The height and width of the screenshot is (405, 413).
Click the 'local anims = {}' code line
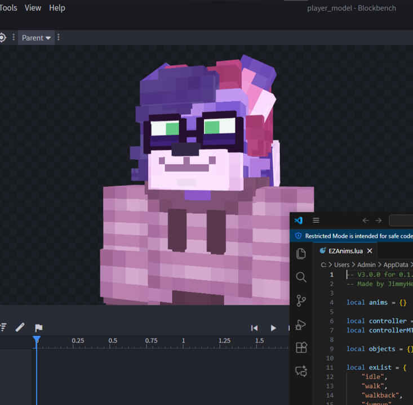coord(376,303)
